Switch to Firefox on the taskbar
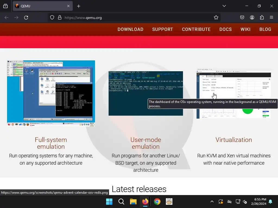 [x=145, y=201]
